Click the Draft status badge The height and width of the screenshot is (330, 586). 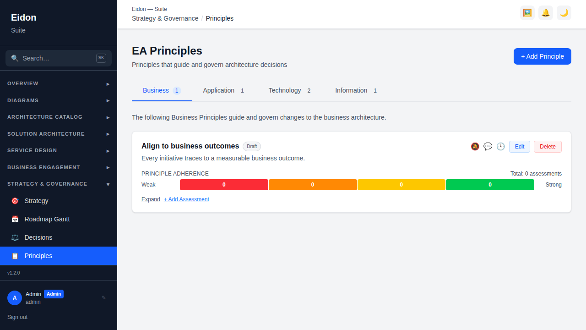(252, 147)
